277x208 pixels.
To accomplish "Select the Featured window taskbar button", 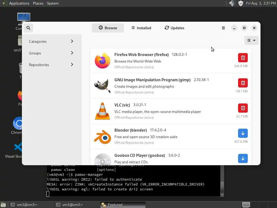I will tap(123, 205).
